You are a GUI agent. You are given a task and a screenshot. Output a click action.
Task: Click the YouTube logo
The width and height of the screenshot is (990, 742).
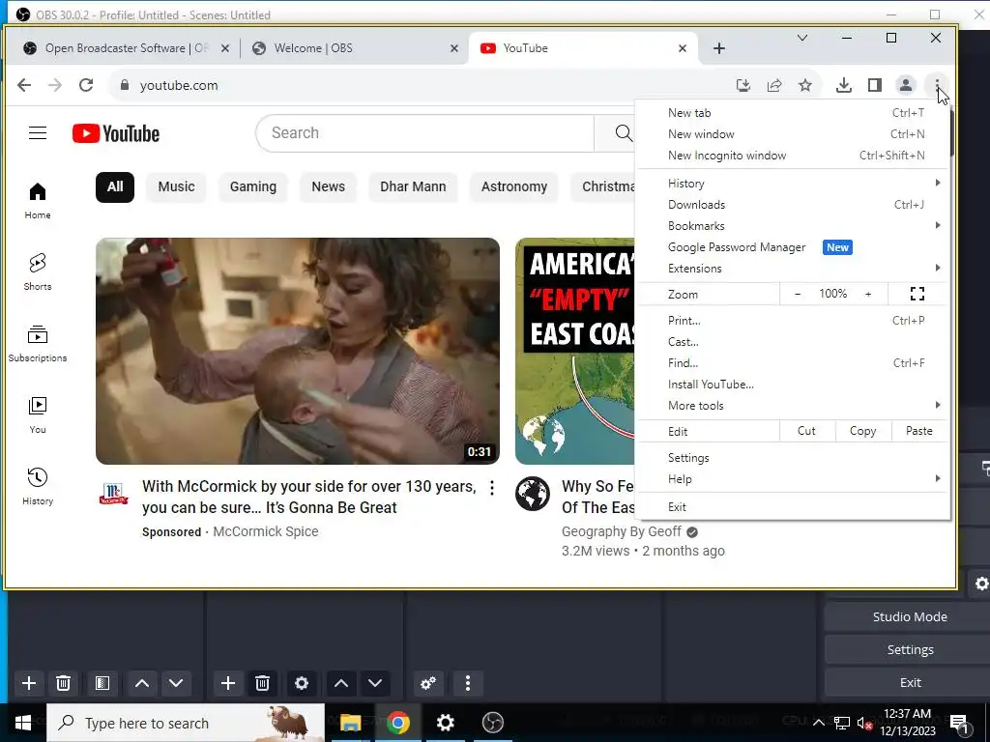116,133
